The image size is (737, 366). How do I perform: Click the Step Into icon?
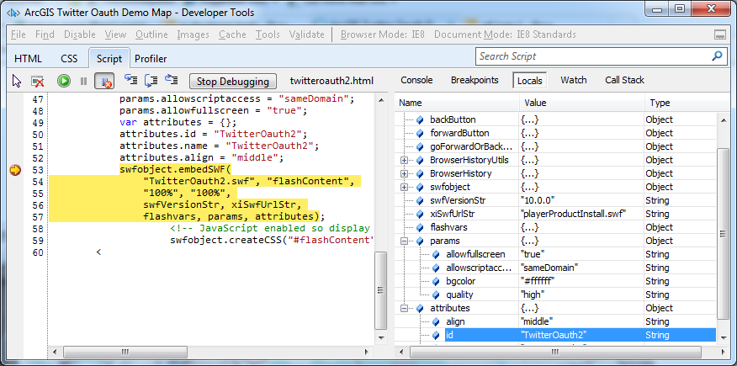coord(130,80)
